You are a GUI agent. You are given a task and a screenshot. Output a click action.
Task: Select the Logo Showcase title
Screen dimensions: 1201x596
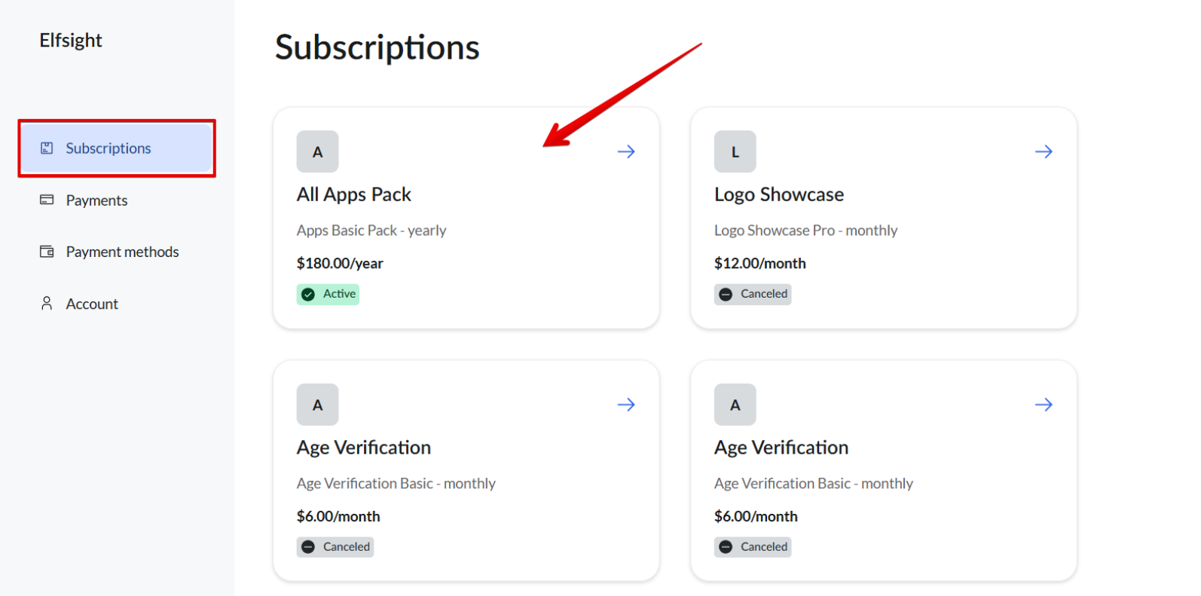[779, 194]
